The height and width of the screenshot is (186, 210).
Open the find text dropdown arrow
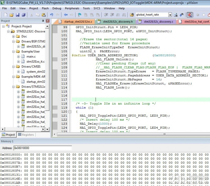170,15
